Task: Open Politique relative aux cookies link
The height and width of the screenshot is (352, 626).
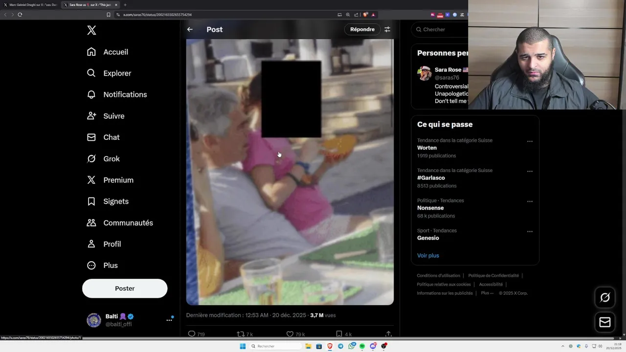Action: 444,285
